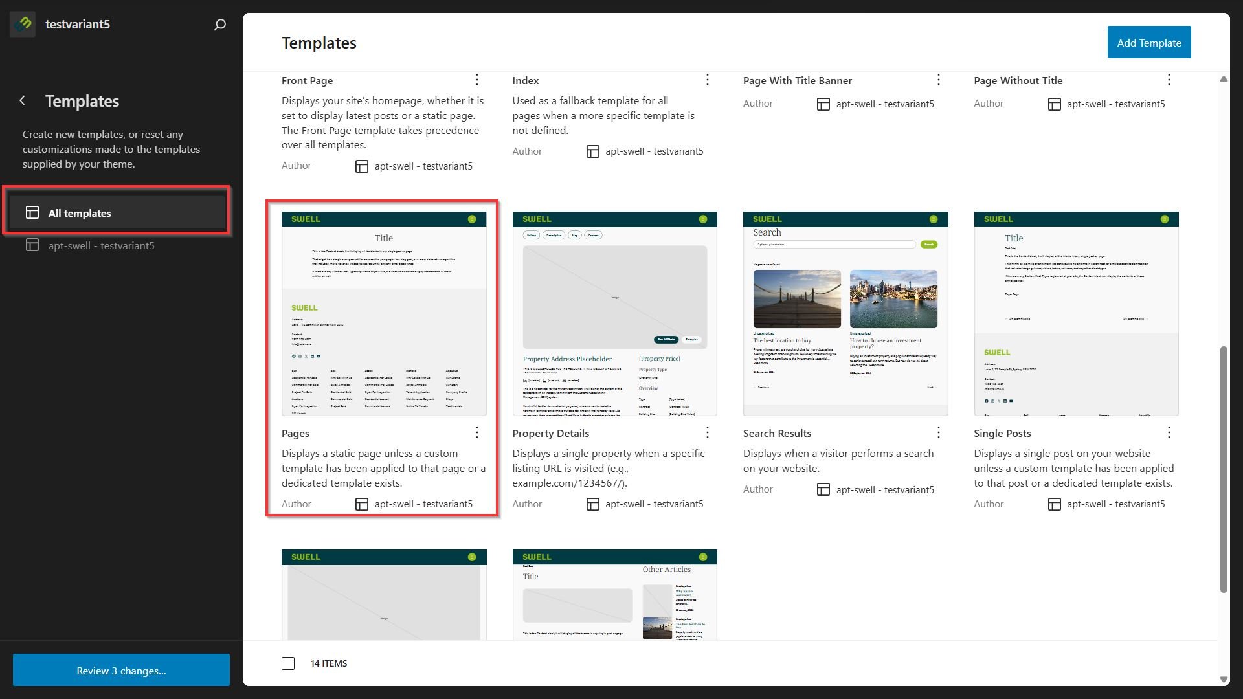Click the Property Details author theme icon
Screen dimensions: 1243x699
592,504
